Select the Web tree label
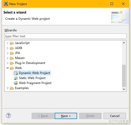This screenshot has width=131, height=125. (x=18, y=68)
